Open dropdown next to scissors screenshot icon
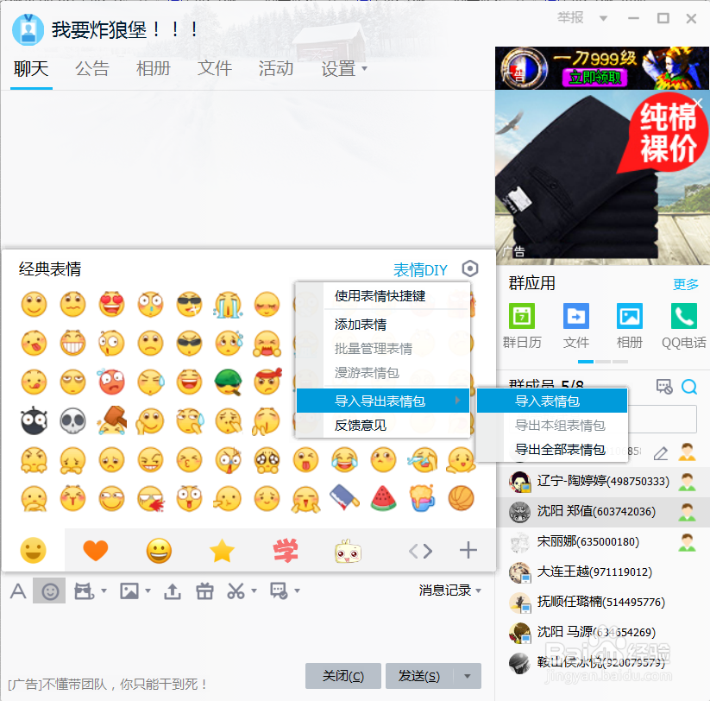Screen dimensions: 710x701 point(254,590)
